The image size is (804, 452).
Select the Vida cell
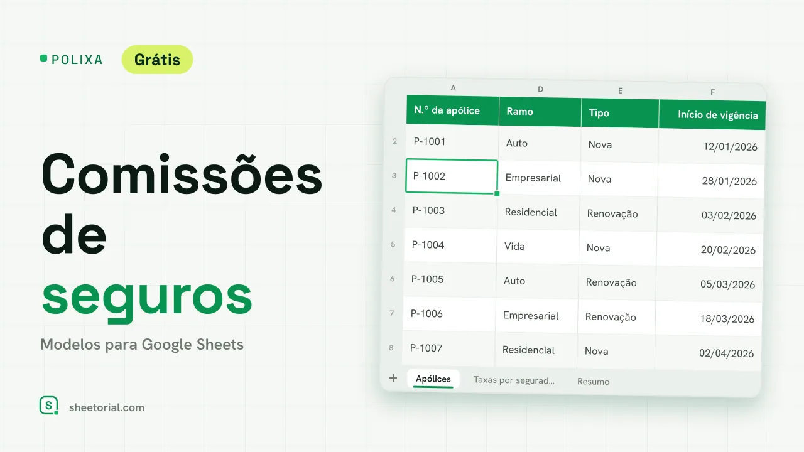[538, 247]
